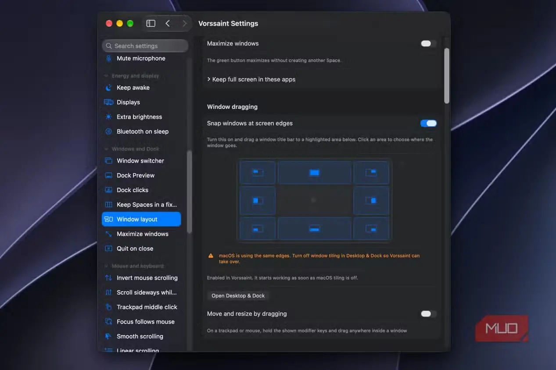Focus the Search settings field
556x370 pixels.
[x=145, y=46]
